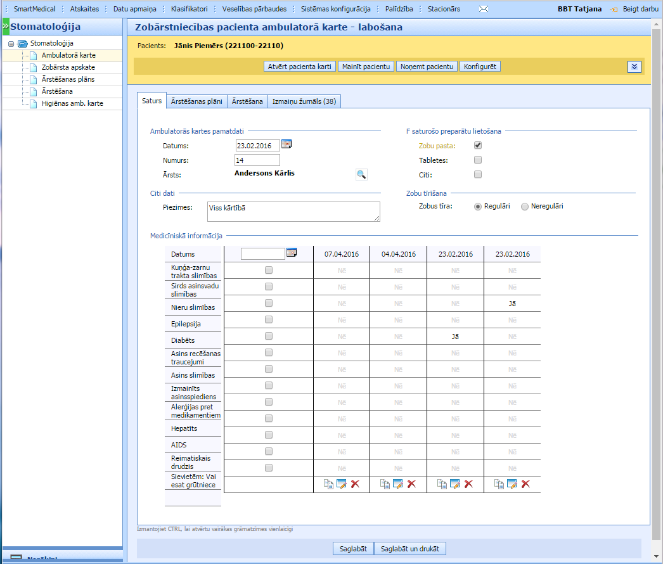The image size is (663, 564).
Task: Click search icon beside Andersons Kārlis
Action: tap(361, 175)
